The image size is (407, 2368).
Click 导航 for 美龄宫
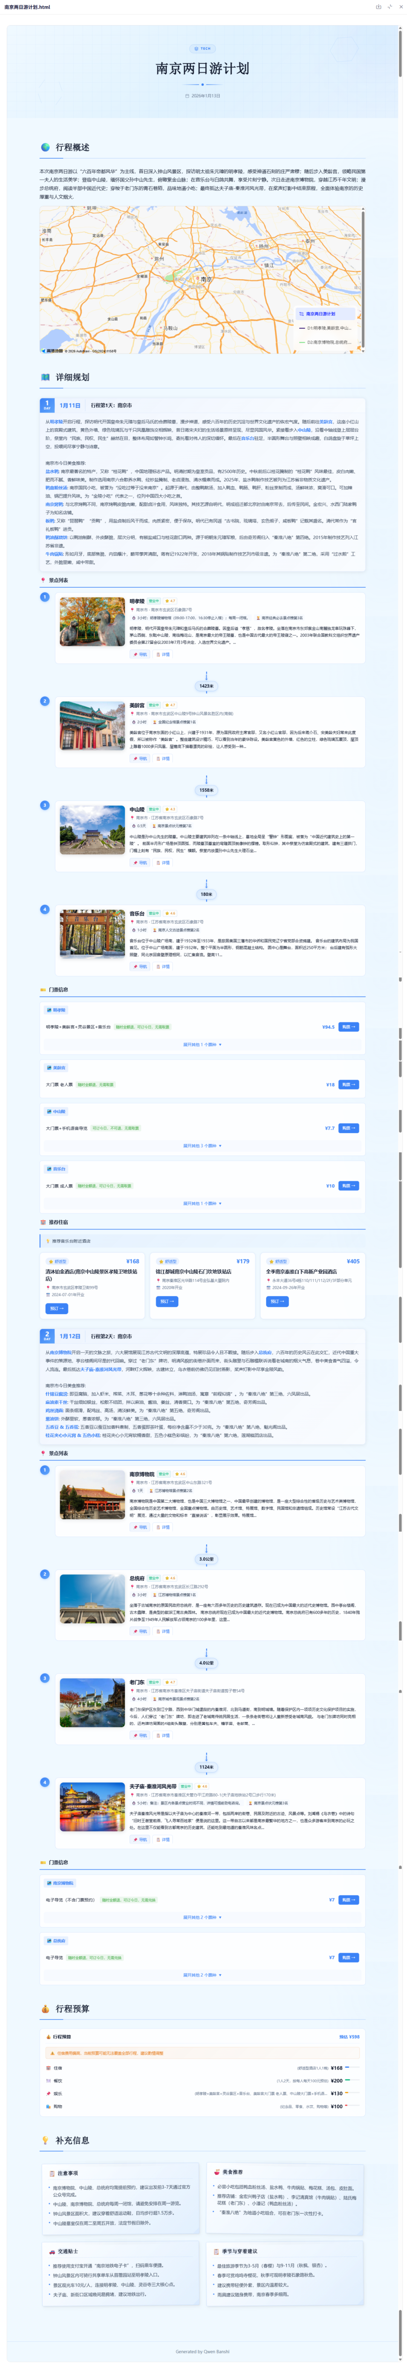click(140, 758)
